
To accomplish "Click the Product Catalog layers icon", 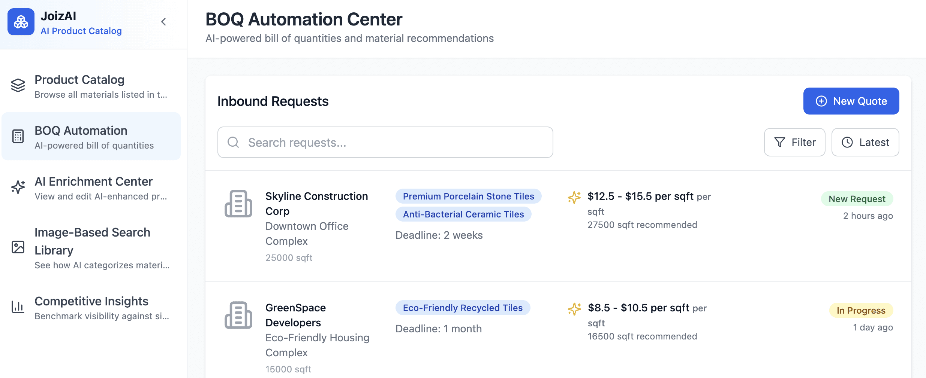I will (18, 86).
